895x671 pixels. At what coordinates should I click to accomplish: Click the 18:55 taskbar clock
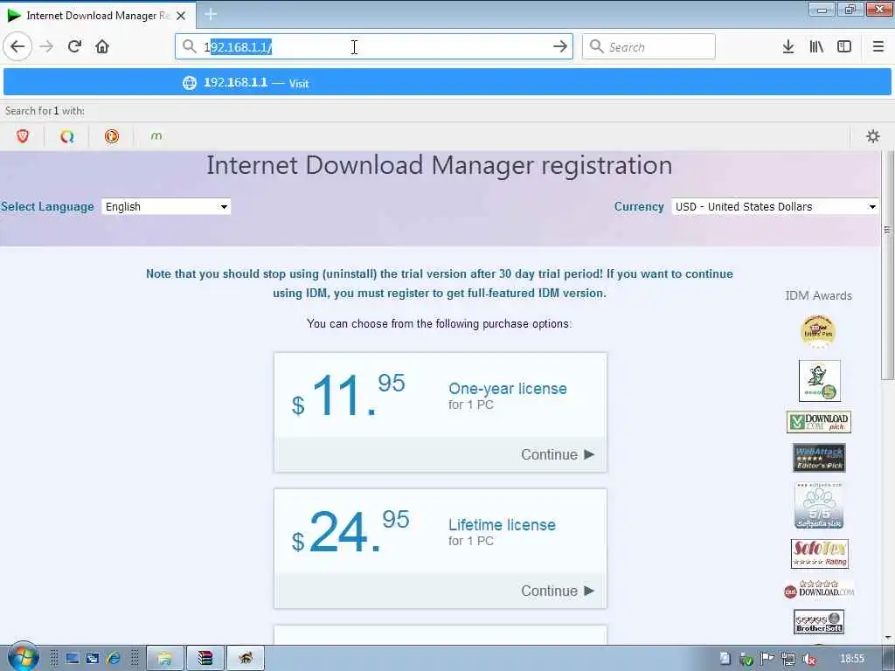pyautogui.click(x=851, y=659)
